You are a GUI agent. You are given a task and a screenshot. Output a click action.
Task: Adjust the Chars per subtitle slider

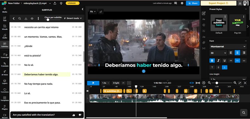click(48, 20)
